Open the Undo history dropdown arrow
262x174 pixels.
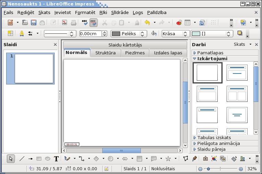(x=155, y=23)
